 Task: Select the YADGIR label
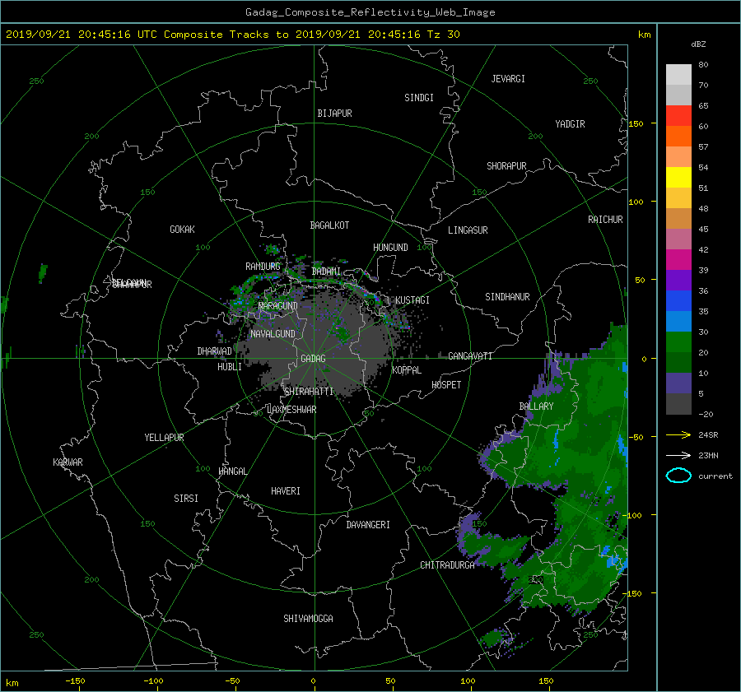pyautogui.click(x=570, y=124)
